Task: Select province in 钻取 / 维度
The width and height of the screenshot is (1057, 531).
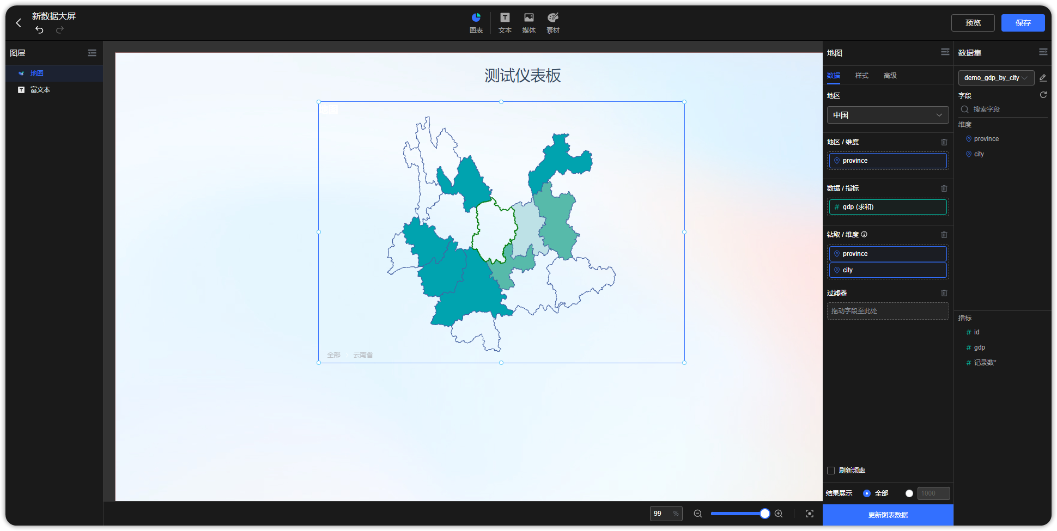Action: click(888, 254)
